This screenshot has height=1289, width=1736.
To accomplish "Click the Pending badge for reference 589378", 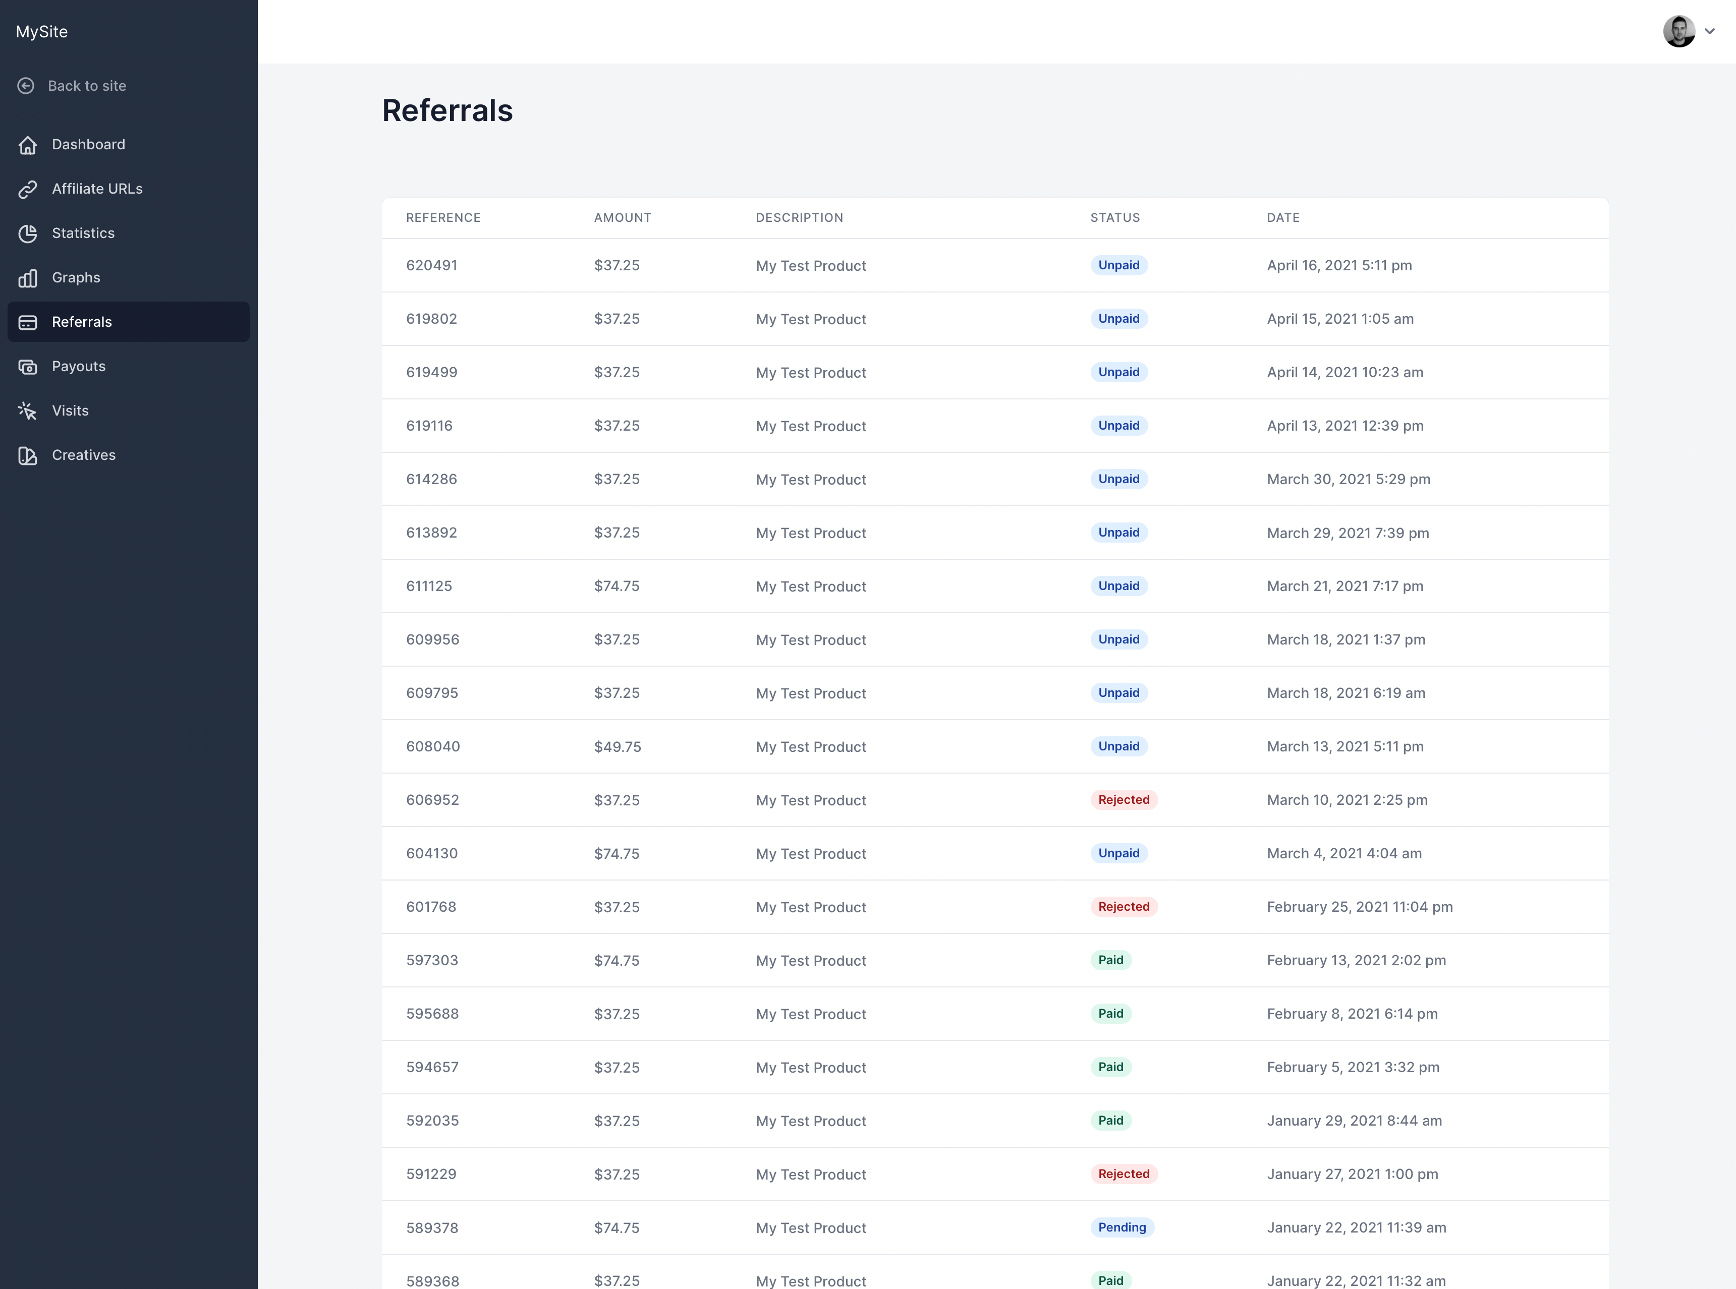I will (1123, 1227).
